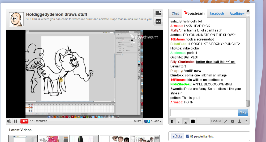Viewport: 266px width, 142px height.
Task: Switch to the Chat tab
Action: 175,13
